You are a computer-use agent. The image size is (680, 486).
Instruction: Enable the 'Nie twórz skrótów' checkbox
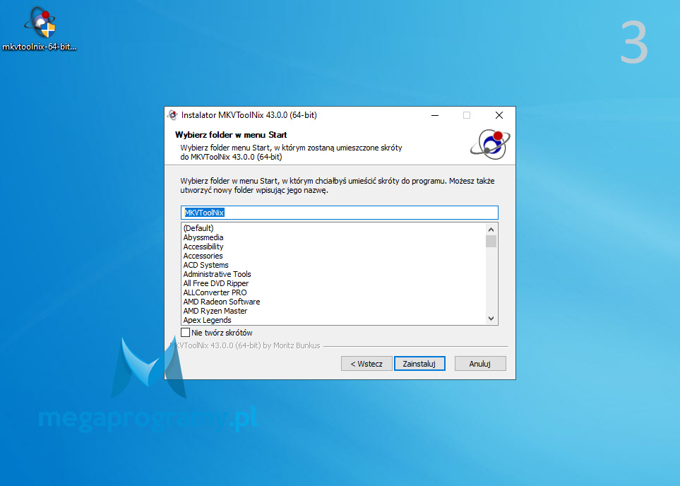(185, 333)
